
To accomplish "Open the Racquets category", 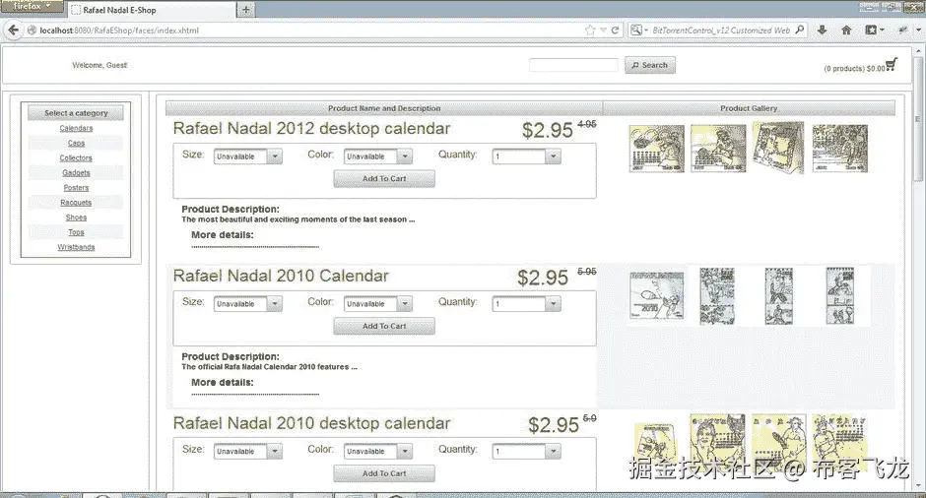I will coord(76,203).
